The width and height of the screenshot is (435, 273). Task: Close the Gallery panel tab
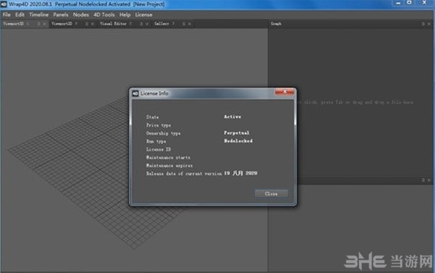coord(189,24)
